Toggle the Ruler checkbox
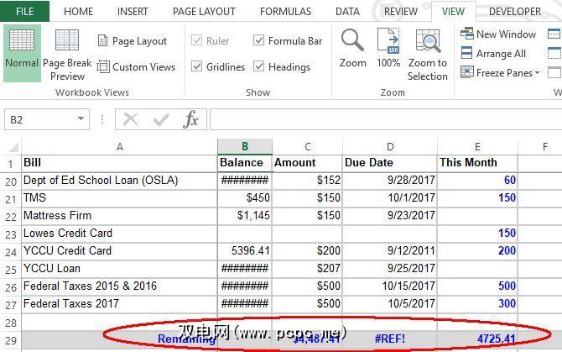Image resolution: width=562 pixels, height=352 pixels. 196,40
